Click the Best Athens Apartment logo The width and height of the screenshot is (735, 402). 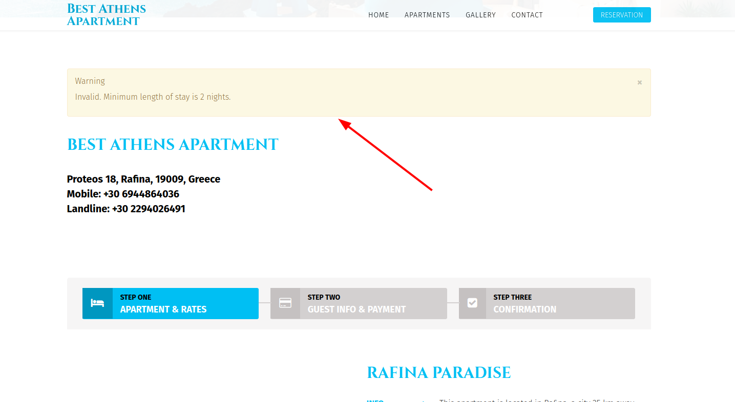(107, 15)
